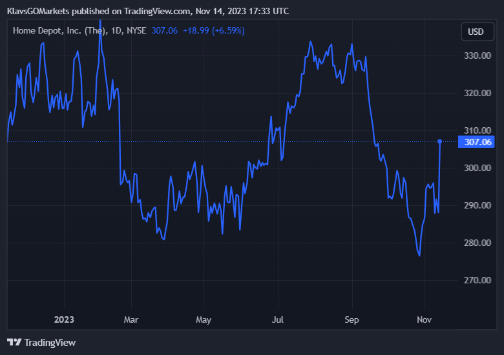504x355 pixels.
Task: Click the 270.00 price axis label
Action: click(x=478, y=280)
